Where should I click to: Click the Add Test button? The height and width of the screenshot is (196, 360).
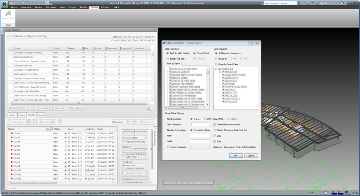(15, 108)
